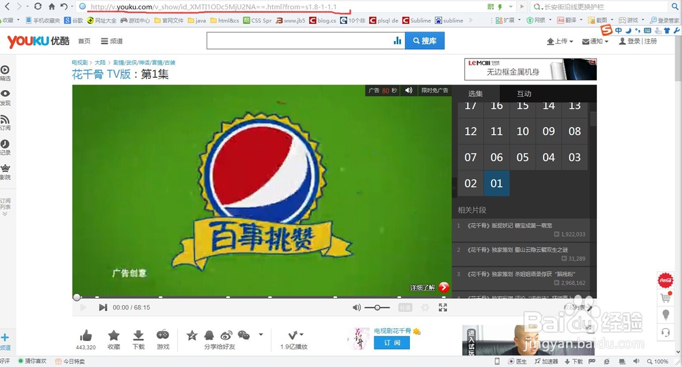This screenshot has height=367, width=682.
Task: Click the 详细了解 arrow on the ad
Action: 444,287
